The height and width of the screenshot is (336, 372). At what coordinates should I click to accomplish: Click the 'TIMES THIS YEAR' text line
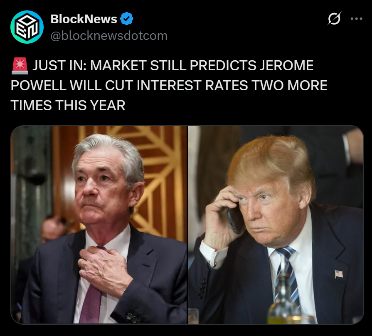68,105
